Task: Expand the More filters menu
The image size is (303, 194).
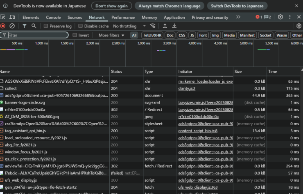Action: coord(112,35)
